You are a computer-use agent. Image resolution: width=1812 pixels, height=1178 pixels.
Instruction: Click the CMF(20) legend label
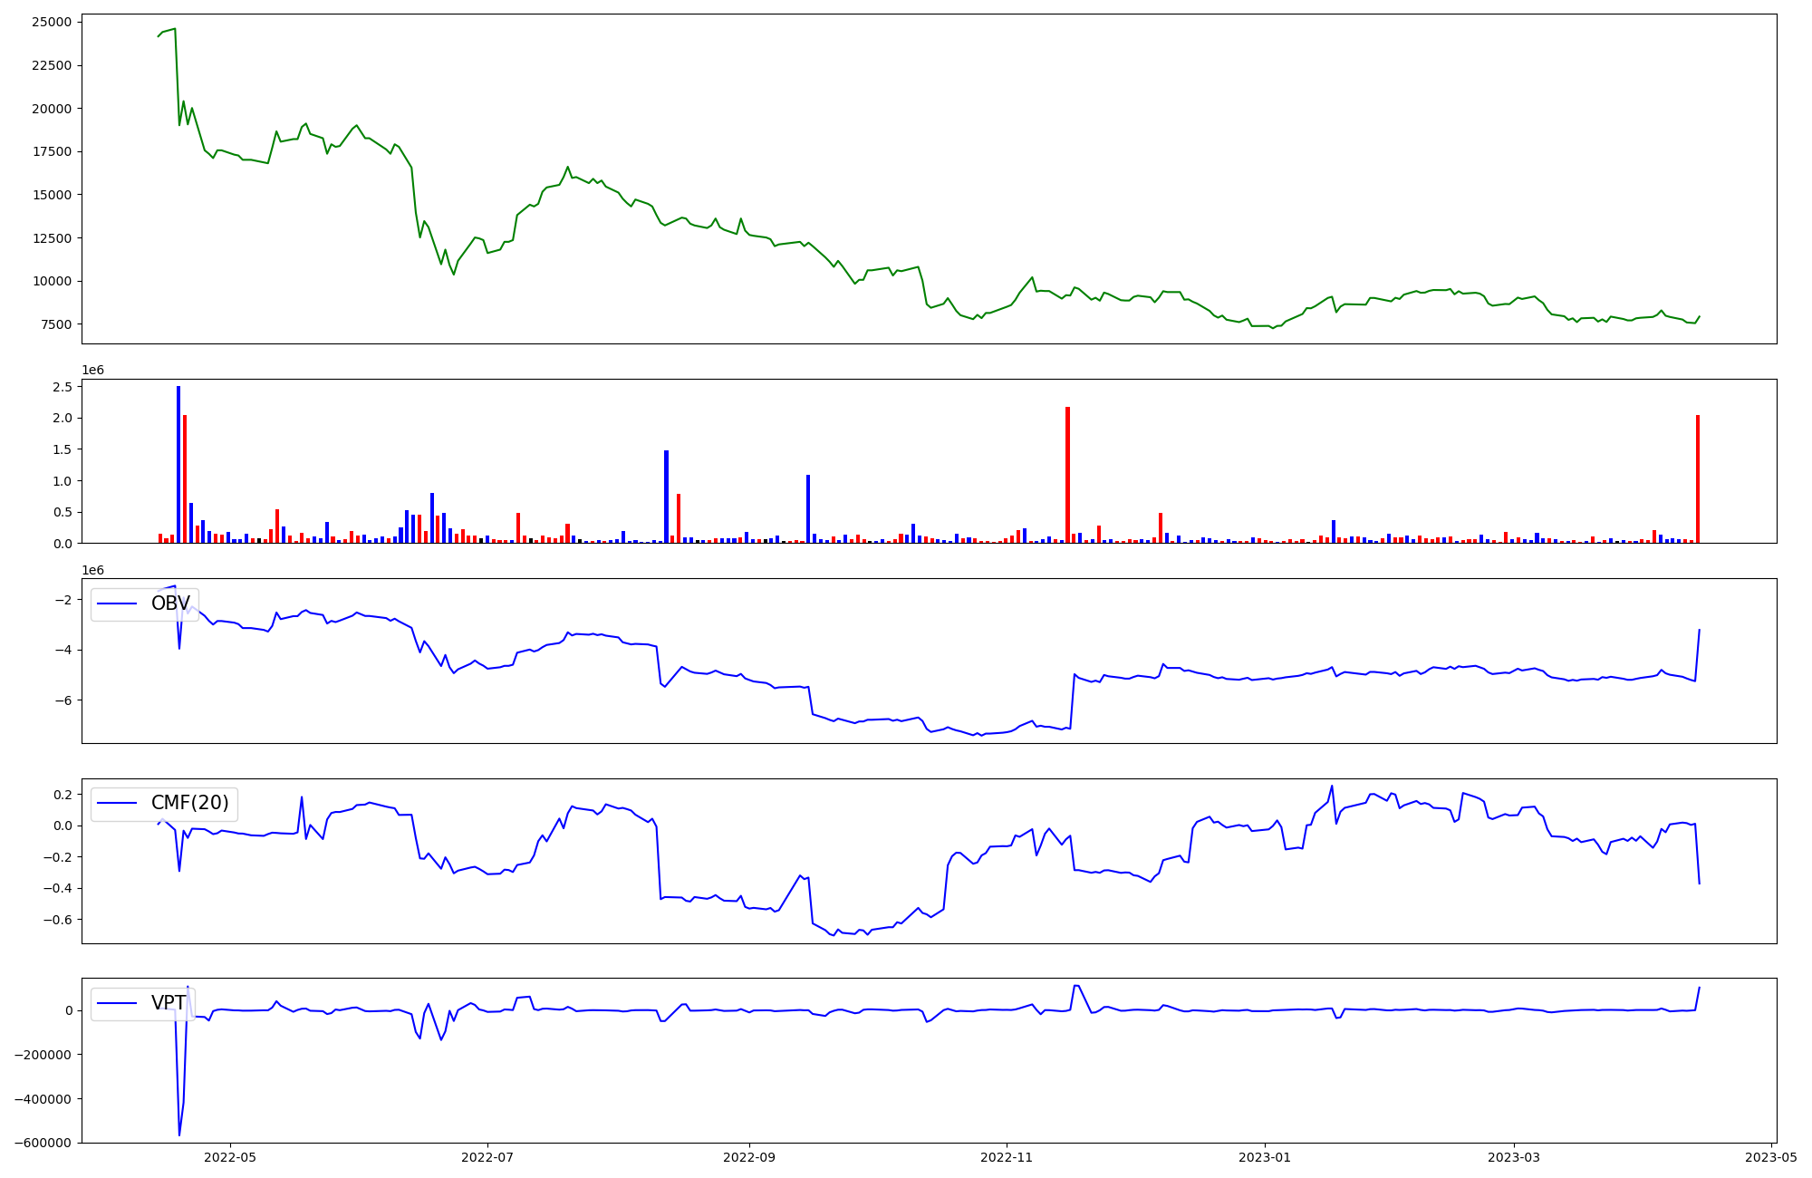tap(189, 804)
